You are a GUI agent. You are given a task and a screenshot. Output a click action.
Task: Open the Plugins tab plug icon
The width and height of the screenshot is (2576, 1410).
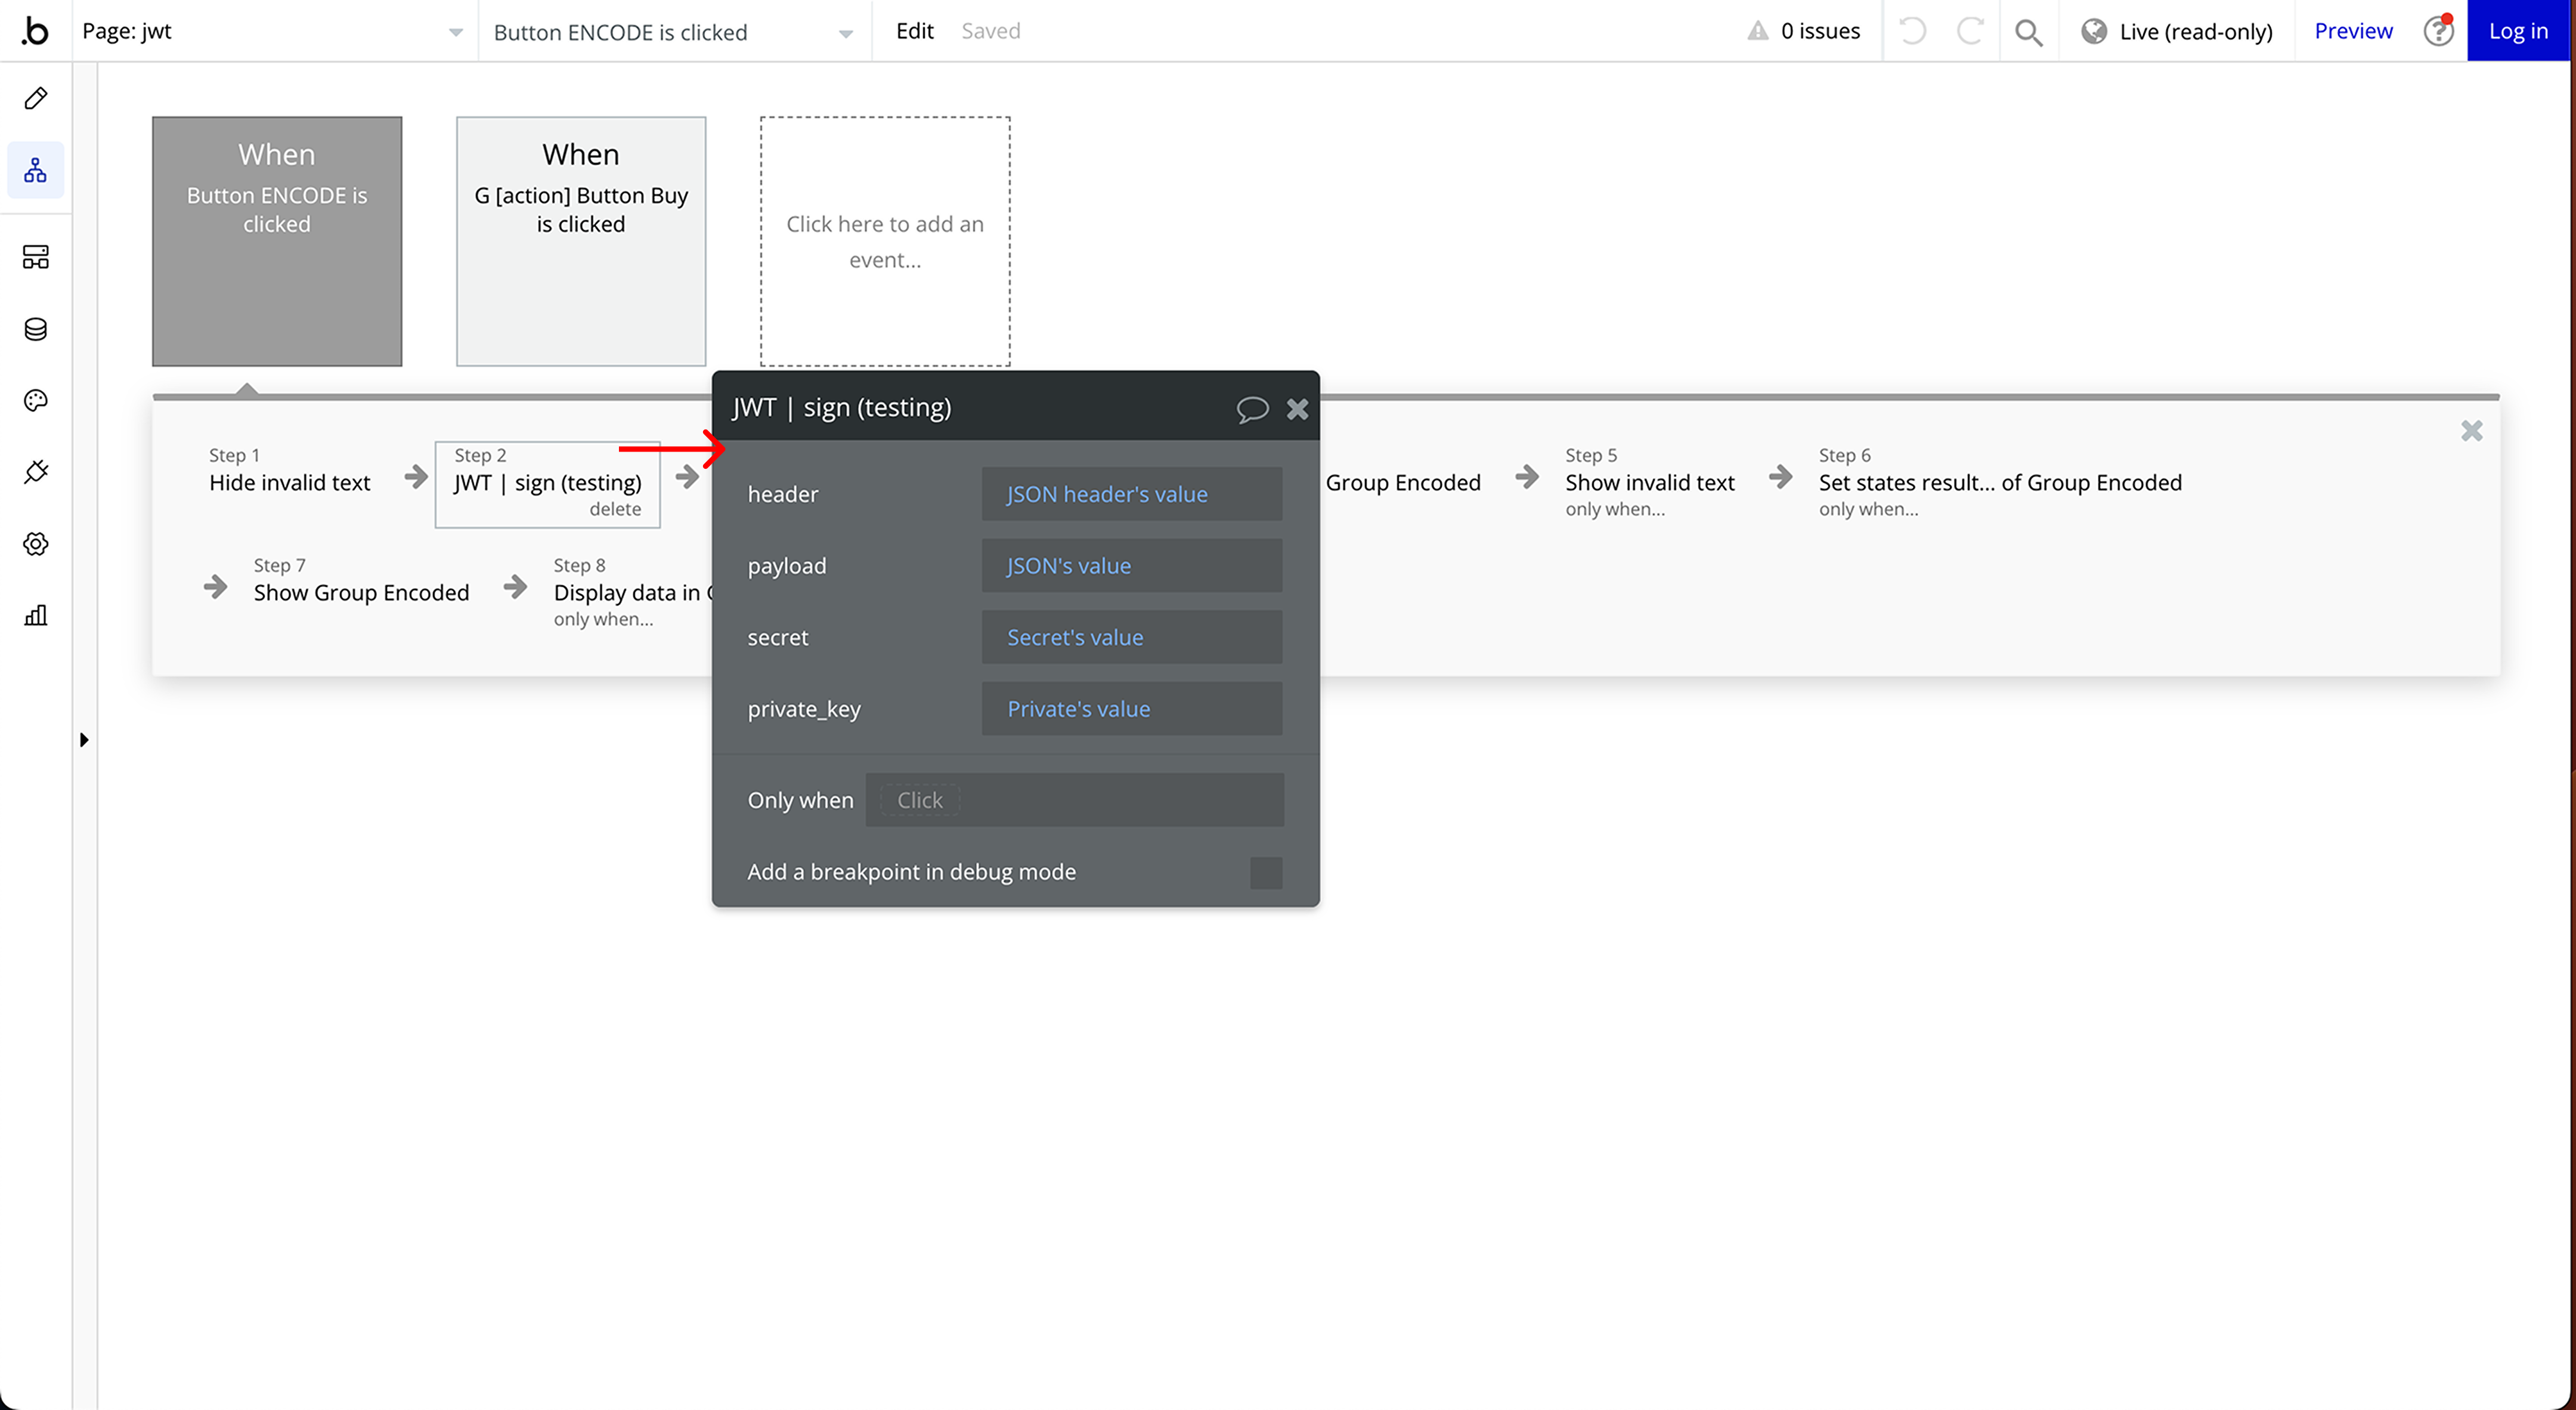click(36, 472)
